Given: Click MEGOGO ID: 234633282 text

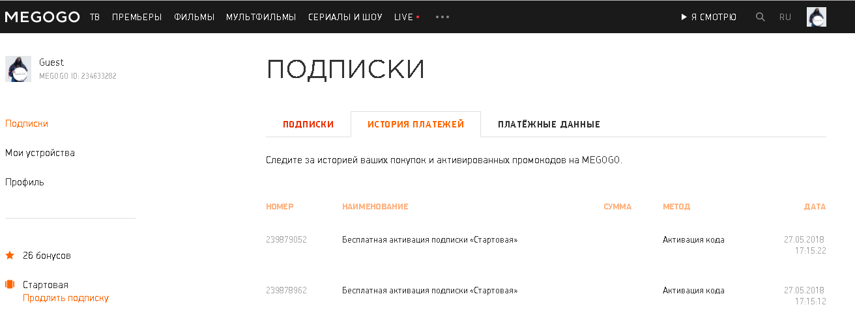Looking at the screenshot, I should click(78, 76).
